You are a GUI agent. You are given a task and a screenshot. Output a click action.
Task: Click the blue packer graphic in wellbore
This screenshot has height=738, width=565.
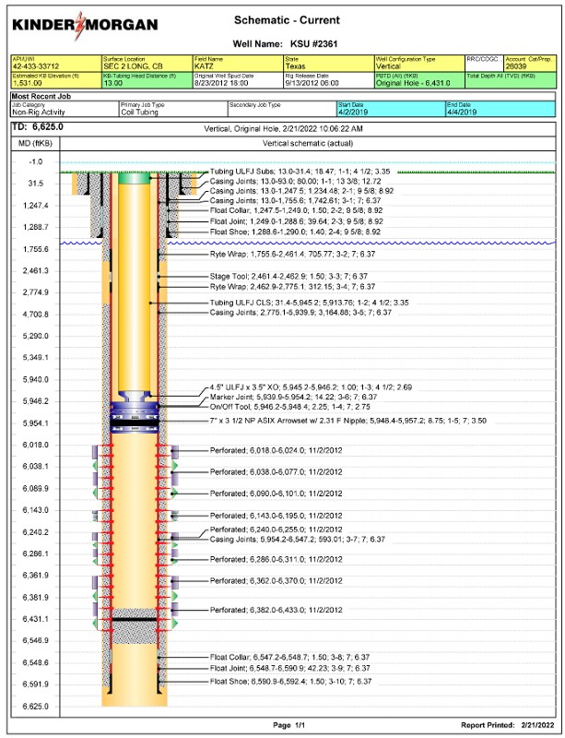(x=135, y=417)
